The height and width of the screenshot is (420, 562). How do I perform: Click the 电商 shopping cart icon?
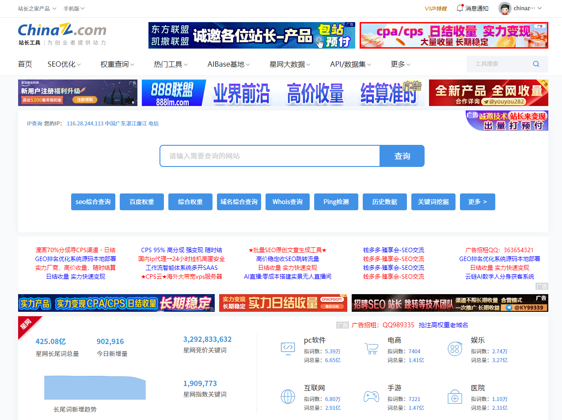click(x=372, y=348)
